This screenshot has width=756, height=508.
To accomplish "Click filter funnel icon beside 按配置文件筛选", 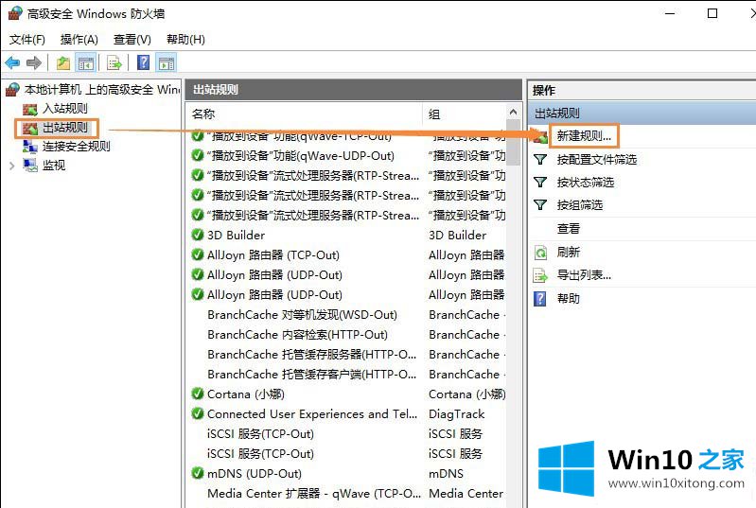I will 540,159.
